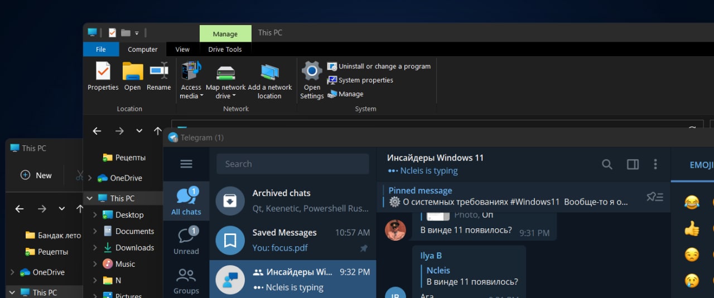Select Documents in the navigation tree

(x=128, y=231)
